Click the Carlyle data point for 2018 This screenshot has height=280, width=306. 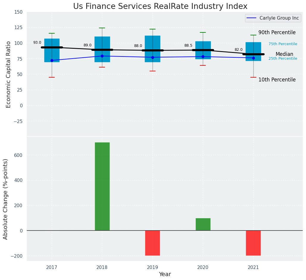102,56
